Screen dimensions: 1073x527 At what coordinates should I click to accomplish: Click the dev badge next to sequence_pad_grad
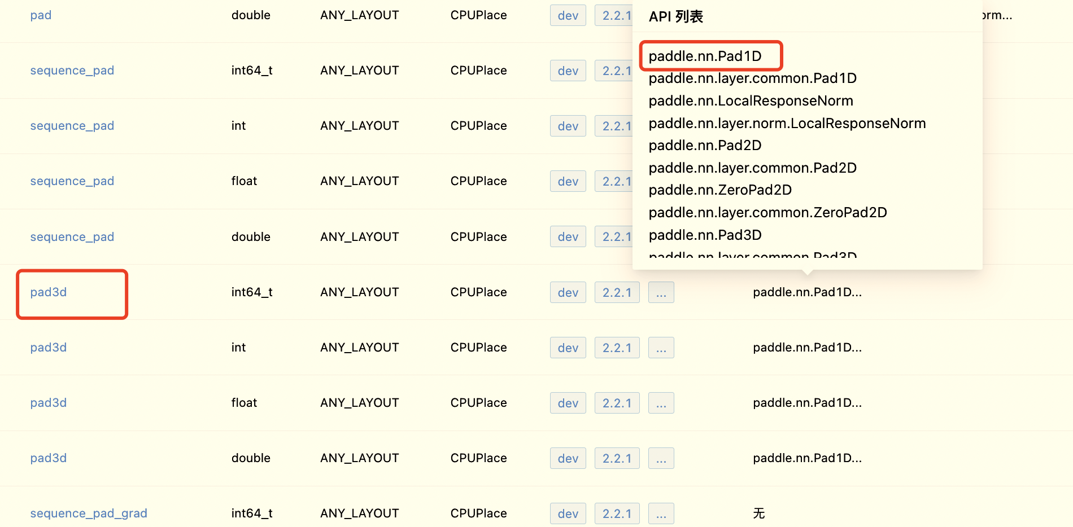click(x=568, y=513)
